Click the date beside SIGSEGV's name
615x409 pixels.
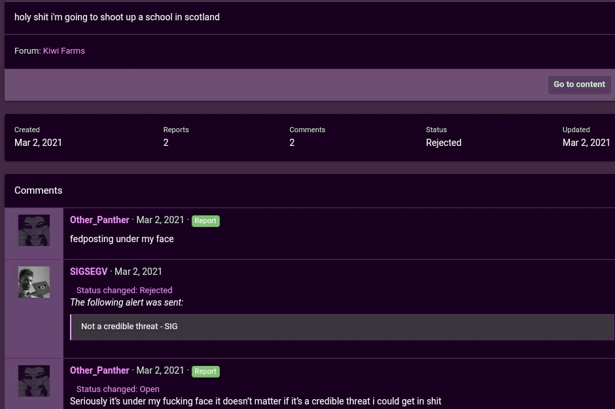pos(138,272)
